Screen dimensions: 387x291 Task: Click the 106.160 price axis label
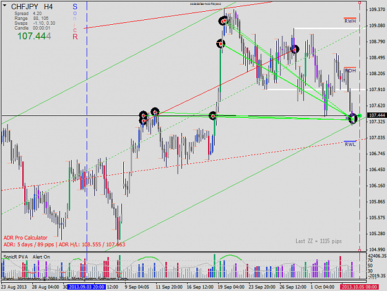(377, 186)
